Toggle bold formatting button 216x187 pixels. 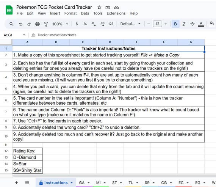tap(175, 24)
